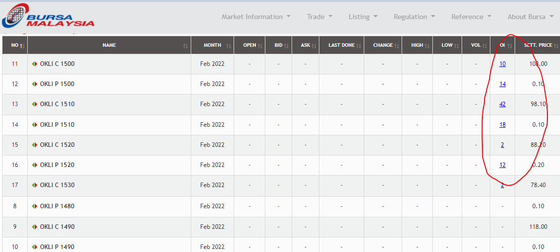Image resolution: width=560 pixels, height=252 pixels.
Task: Open the About Bursa menu
Action: tap(530, 17)
